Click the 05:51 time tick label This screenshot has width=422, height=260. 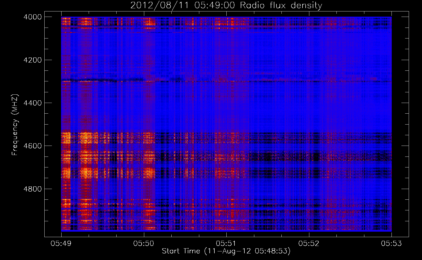click(x=226, y=244)
